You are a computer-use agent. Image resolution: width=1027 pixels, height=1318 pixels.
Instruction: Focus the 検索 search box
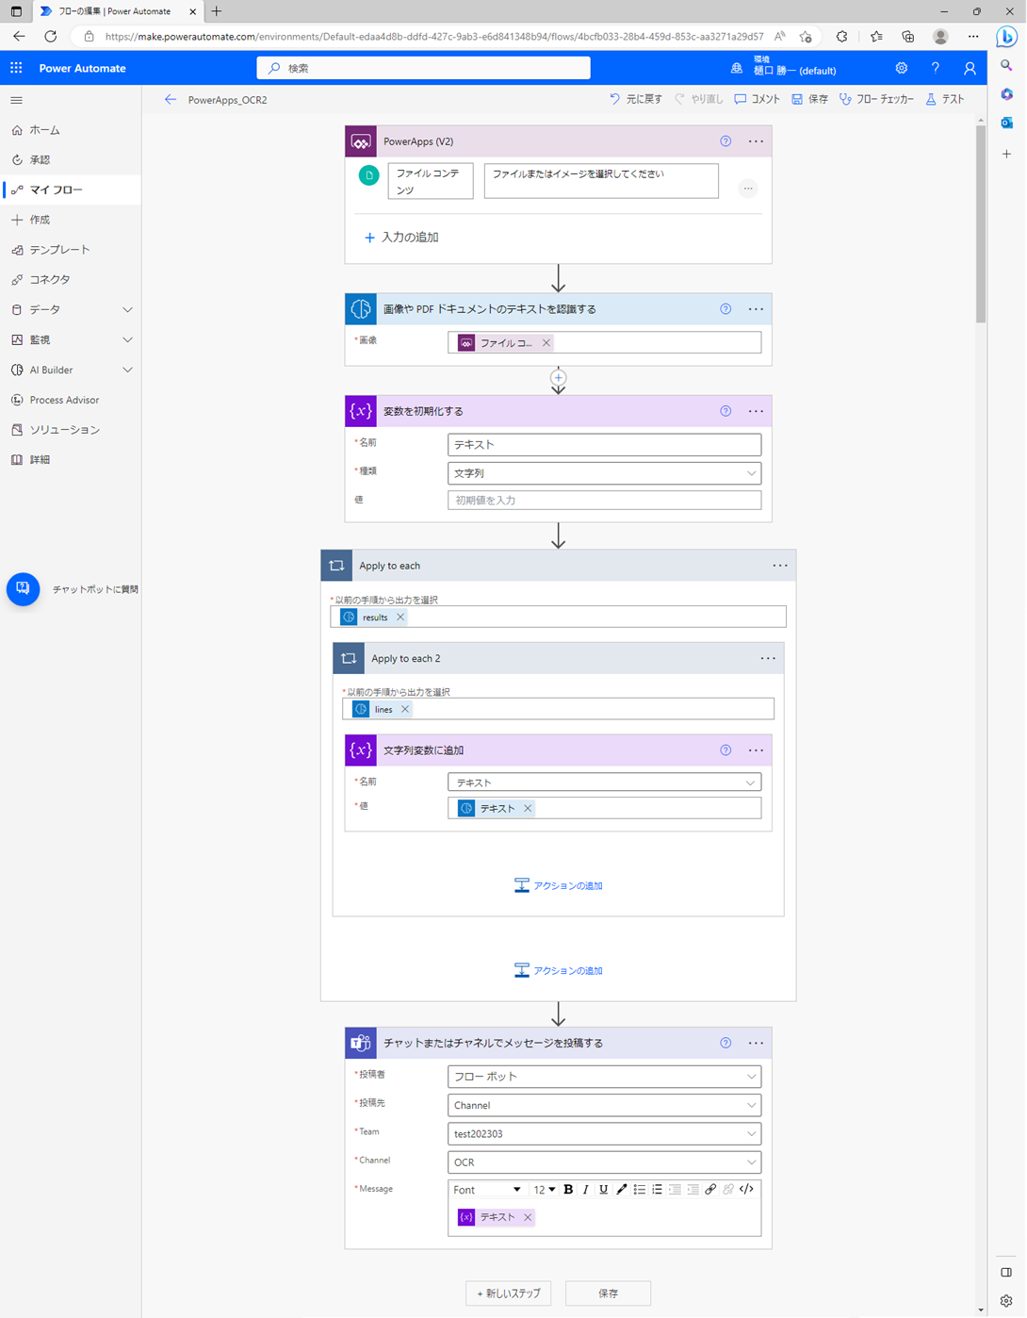click(x=424, y=68)
